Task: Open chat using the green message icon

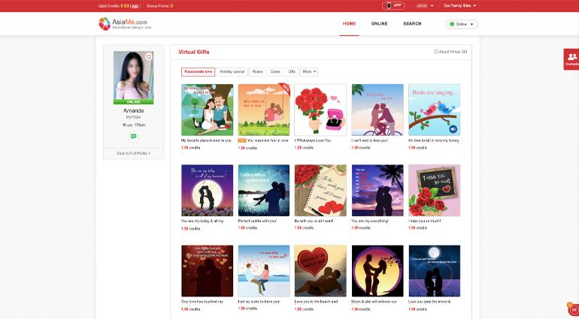Action: point(133,137)
